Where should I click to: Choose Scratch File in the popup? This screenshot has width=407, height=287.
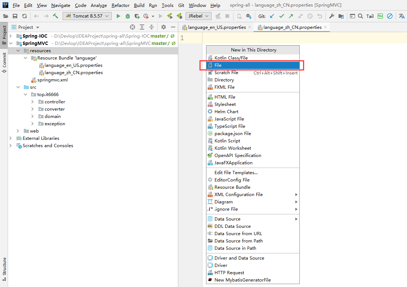[253, 73]
